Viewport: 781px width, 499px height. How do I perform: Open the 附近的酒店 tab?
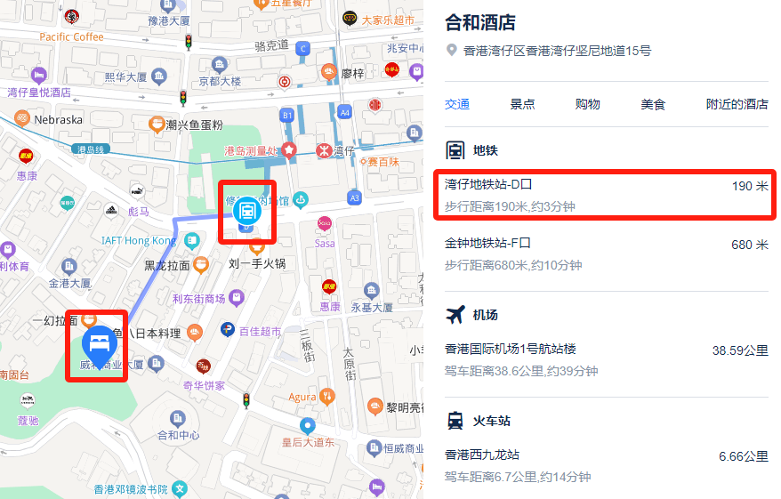(737, 104)
